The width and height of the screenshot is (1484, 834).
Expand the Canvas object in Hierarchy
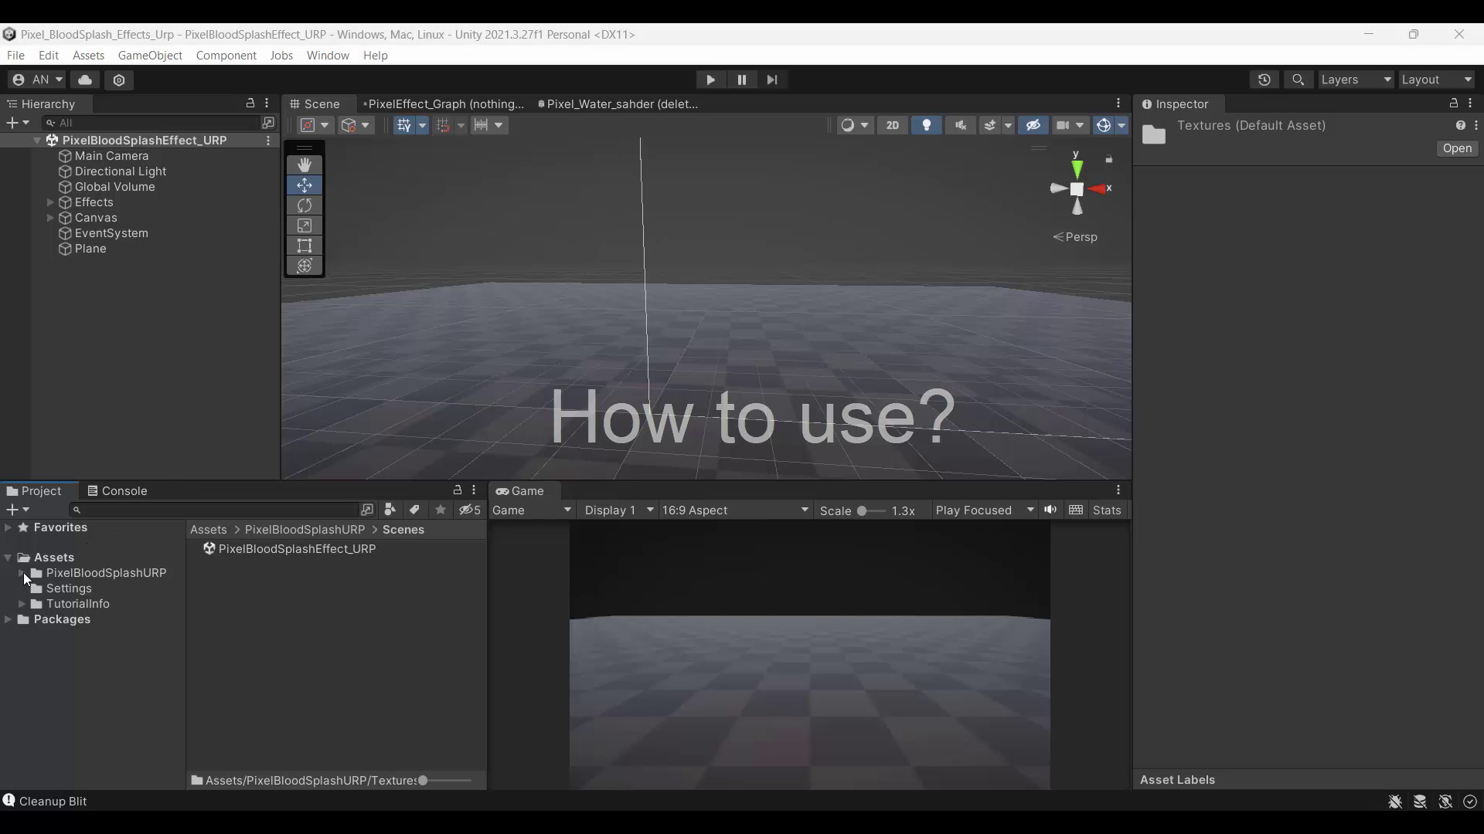click(50, 218)
